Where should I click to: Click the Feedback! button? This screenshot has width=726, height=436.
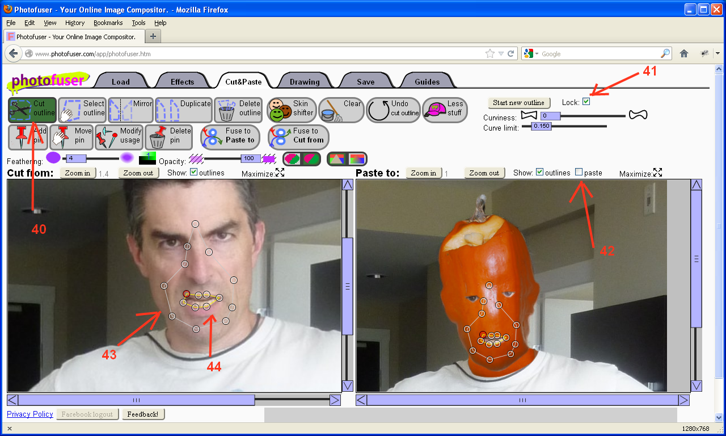[143, 414]
